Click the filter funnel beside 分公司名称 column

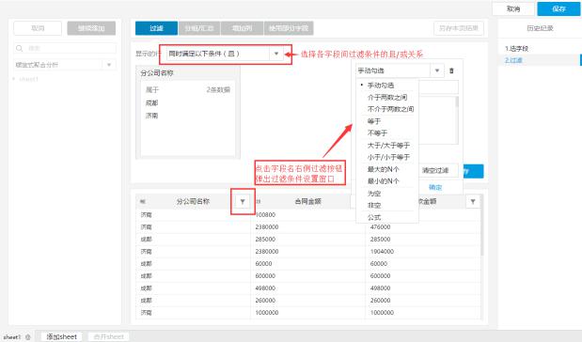(x=243, y=201)
